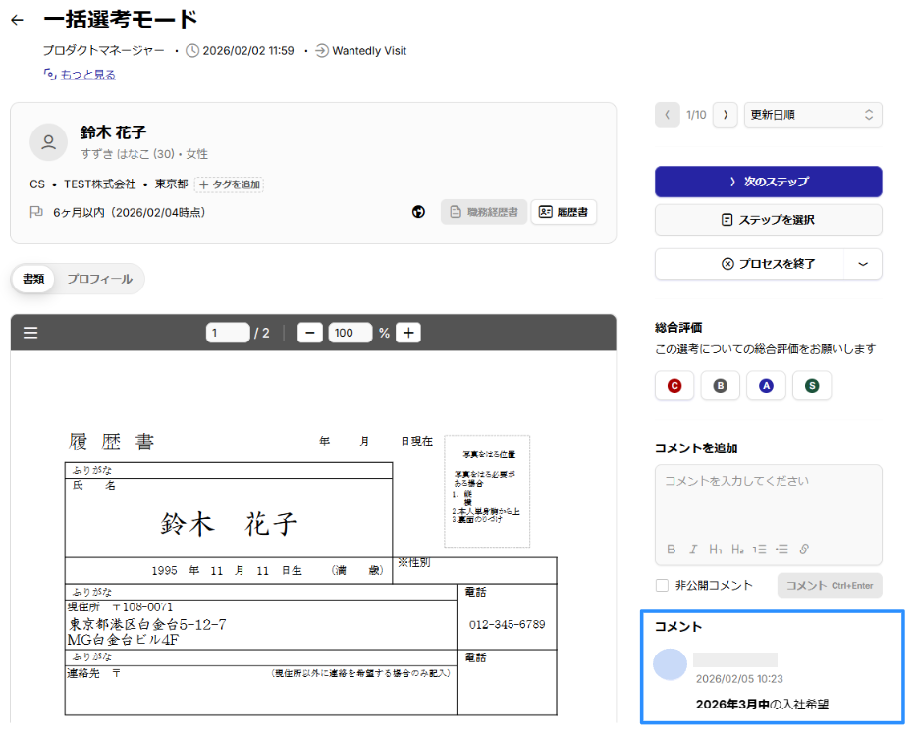The image size is (916, 734).
Task: Apply italic formatting in comment editor
Action: (x=693, y=550)
